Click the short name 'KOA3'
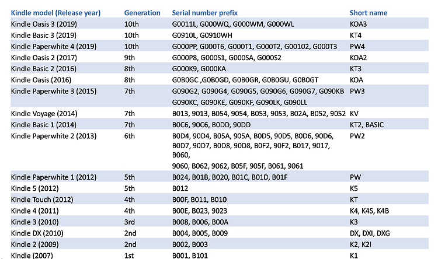 point(358,24)
